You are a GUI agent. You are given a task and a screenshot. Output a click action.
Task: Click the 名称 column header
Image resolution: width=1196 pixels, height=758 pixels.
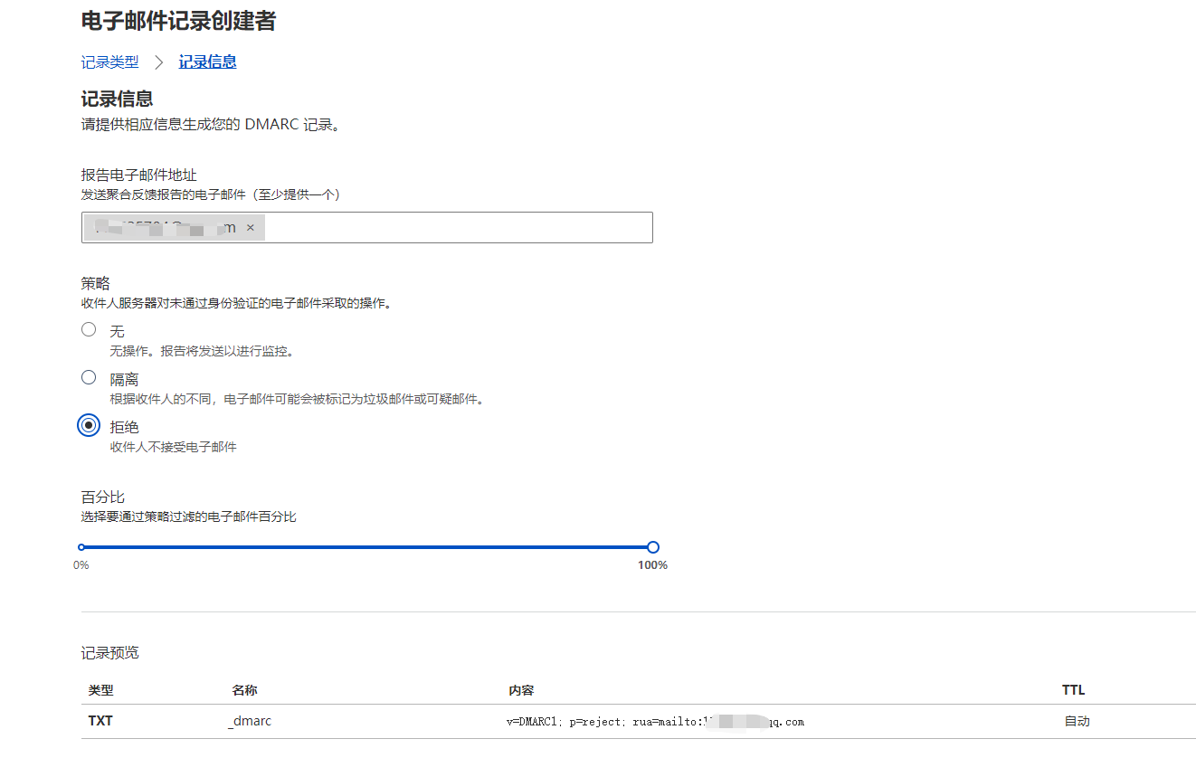[x=244, y=690]
